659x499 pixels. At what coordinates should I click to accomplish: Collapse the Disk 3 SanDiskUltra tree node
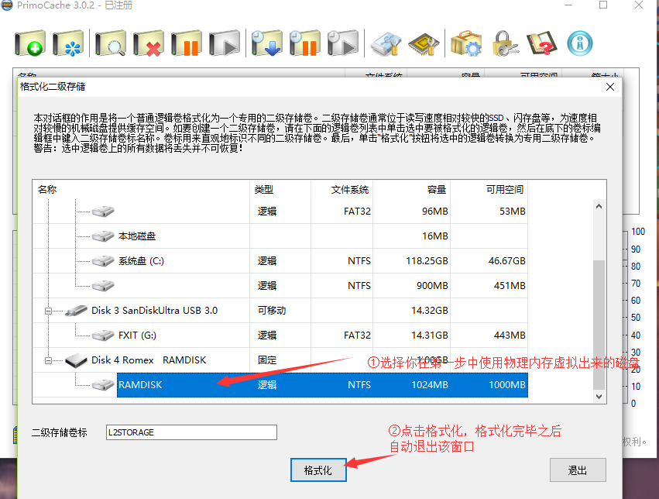pyautogui.click(x=48, y=311)
